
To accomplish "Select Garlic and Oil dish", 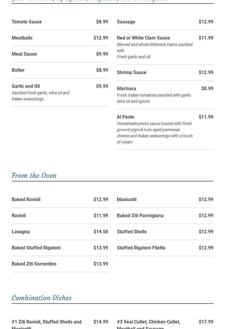I will point(26,86).
